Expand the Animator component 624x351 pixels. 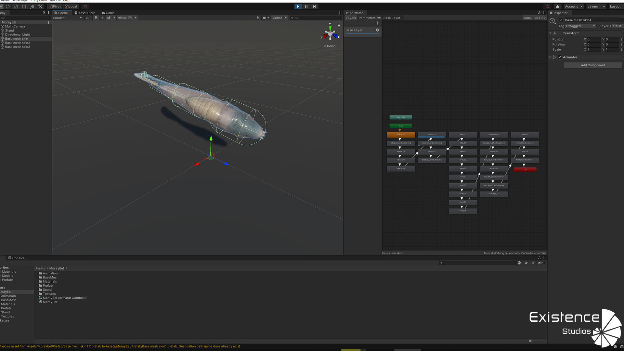(550, 57)
